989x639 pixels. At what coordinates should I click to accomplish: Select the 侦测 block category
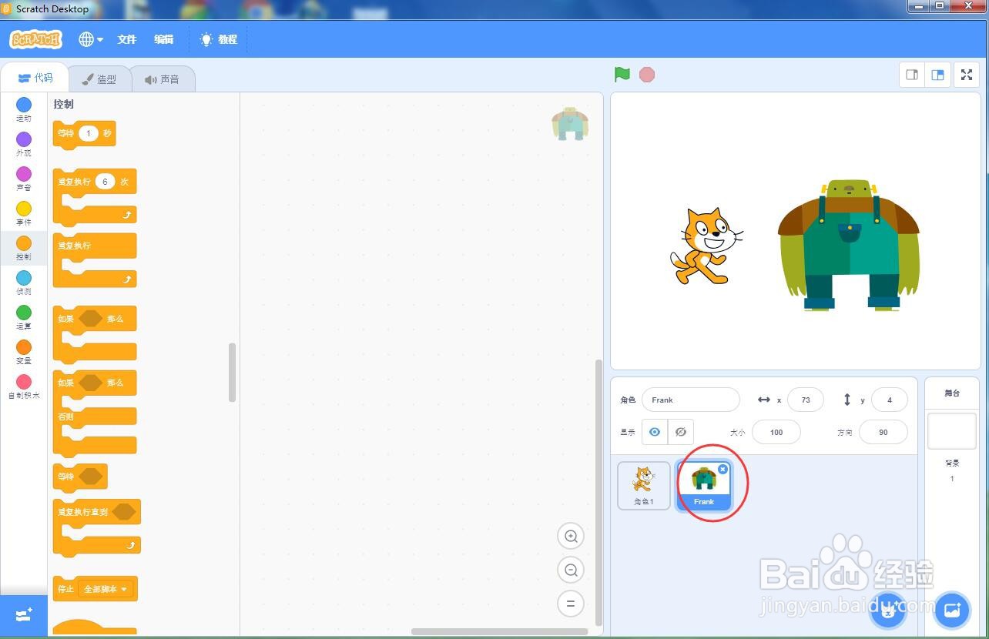(24, 283)
